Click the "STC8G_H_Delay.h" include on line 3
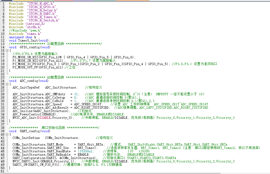Image resolution: width=270 pixels, height=174 pixels. (42, 10)
